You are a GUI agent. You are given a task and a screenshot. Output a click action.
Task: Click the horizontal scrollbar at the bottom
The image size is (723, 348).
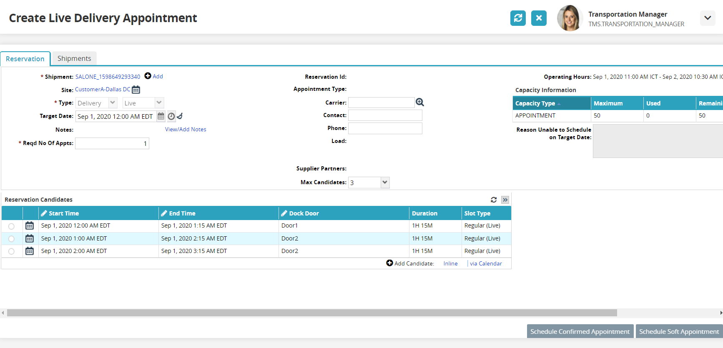click(312, 313)
